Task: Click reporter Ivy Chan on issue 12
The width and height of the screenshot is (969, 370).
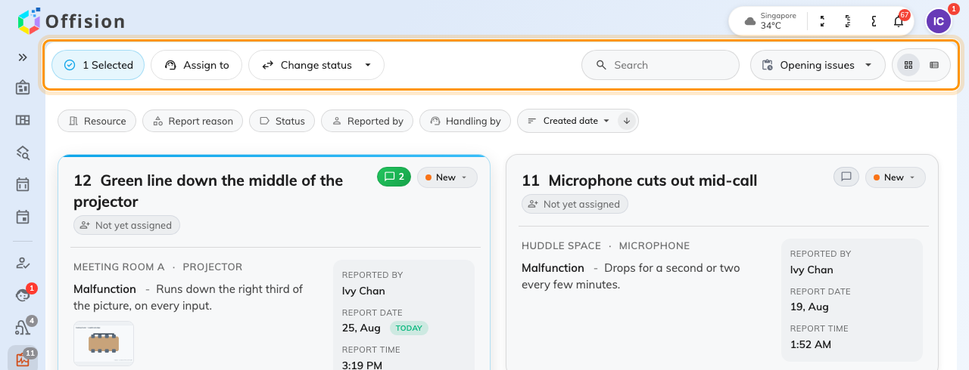Action: [363, 291]
